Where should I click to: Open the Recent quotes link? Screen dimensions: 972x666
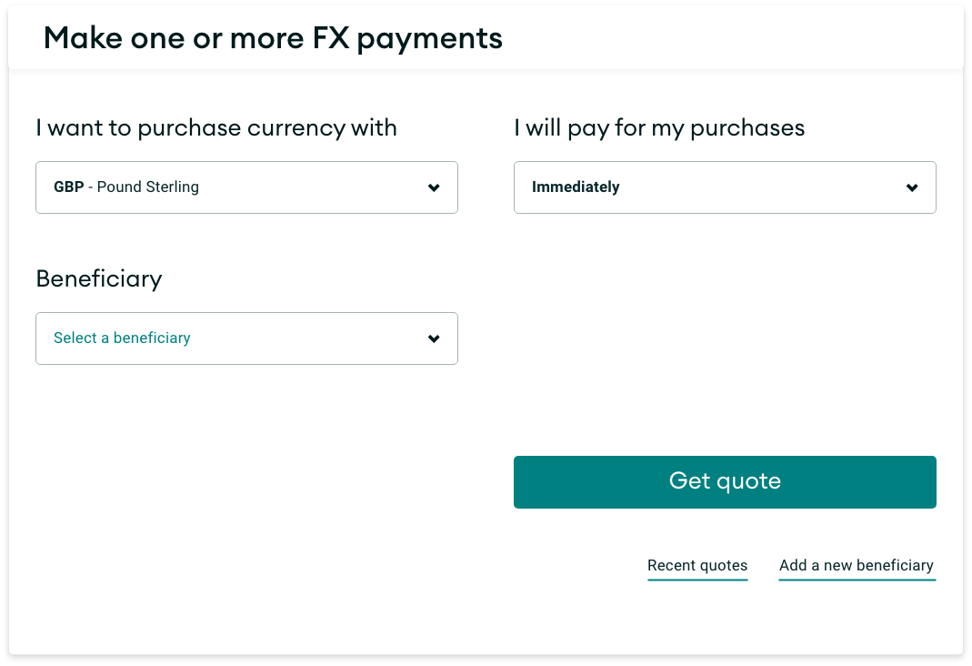pyautogui.click(x=697, y=566)
